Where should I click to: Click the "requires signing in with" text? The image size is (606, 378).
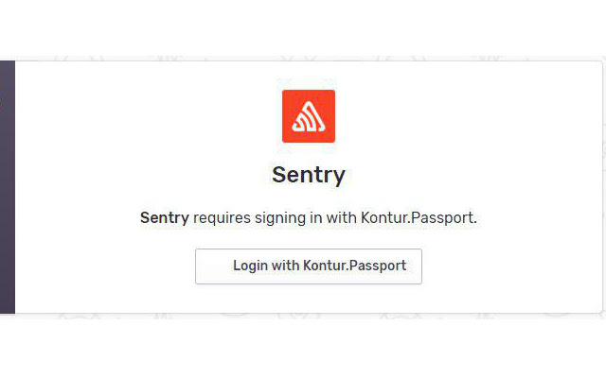(x=276, y=218)
